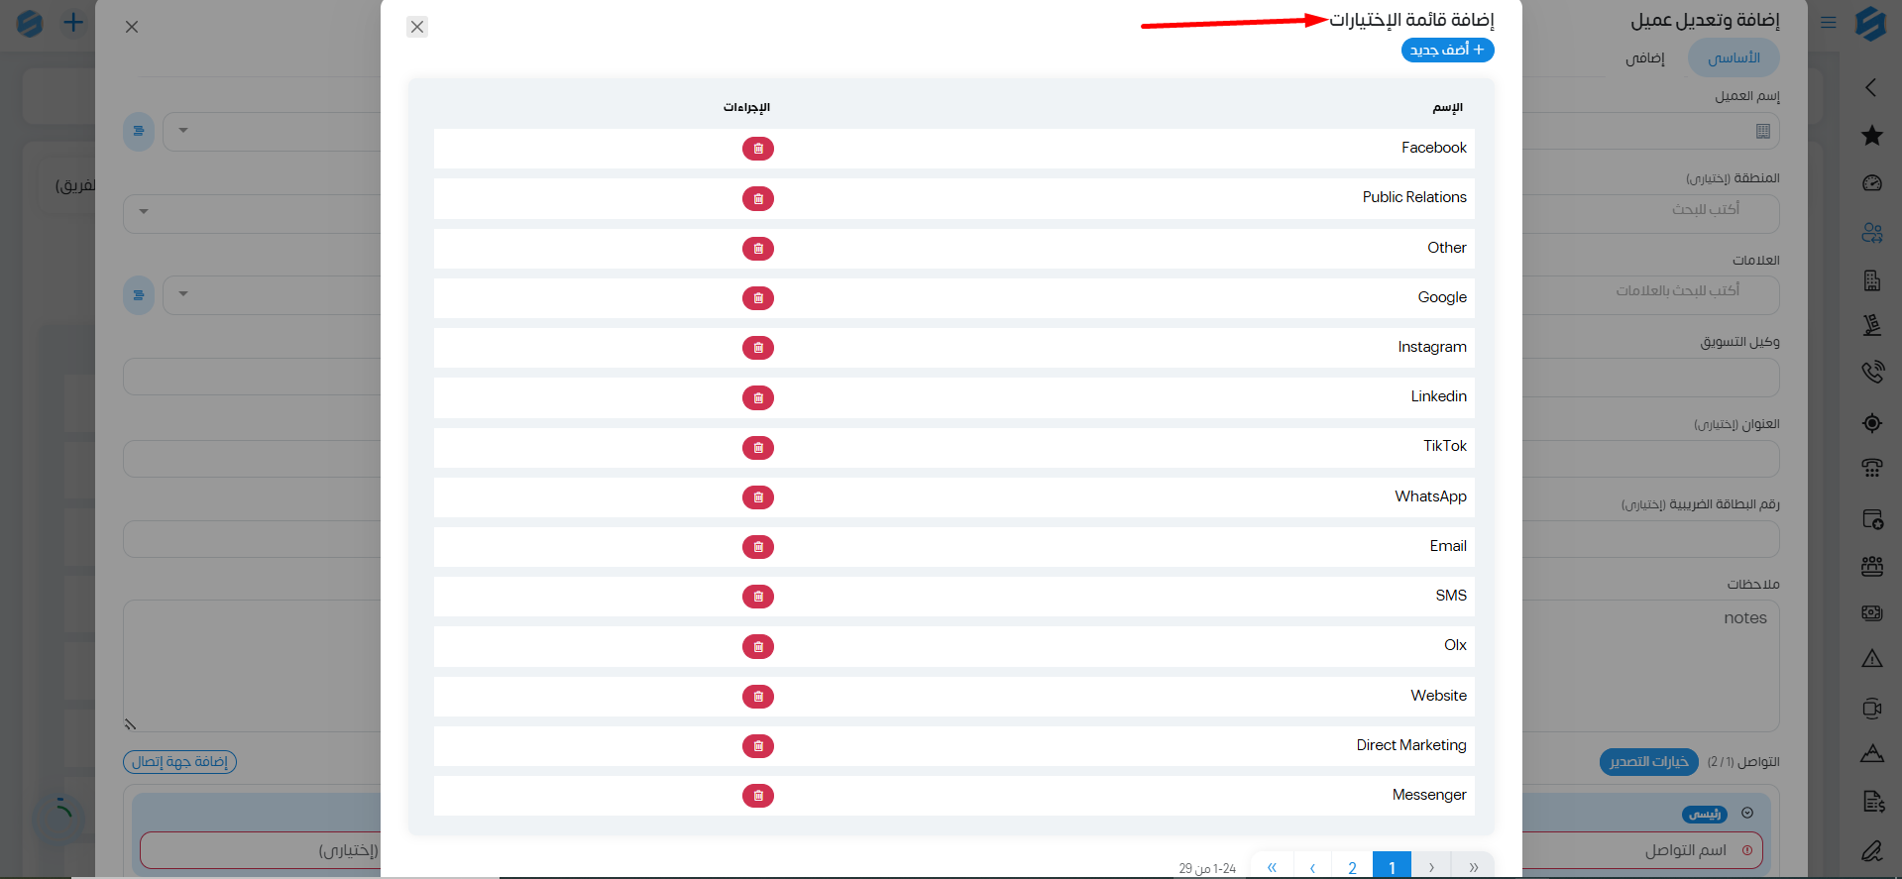Toggle the hamburger menu icon

pos(1829,22)
